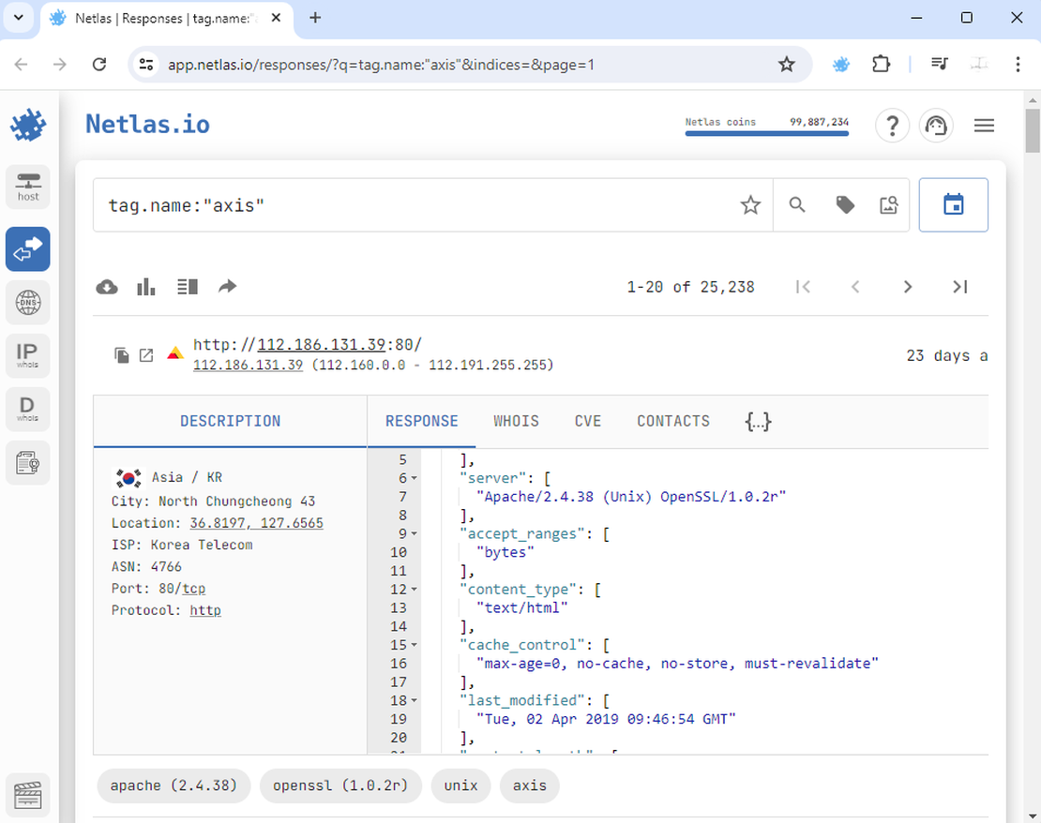Open the host search sidebar icon

[28, 187]
